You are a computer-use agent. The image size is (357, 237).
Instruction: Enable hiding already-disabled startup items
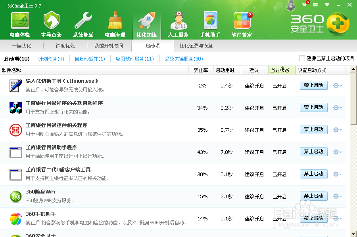302,58
